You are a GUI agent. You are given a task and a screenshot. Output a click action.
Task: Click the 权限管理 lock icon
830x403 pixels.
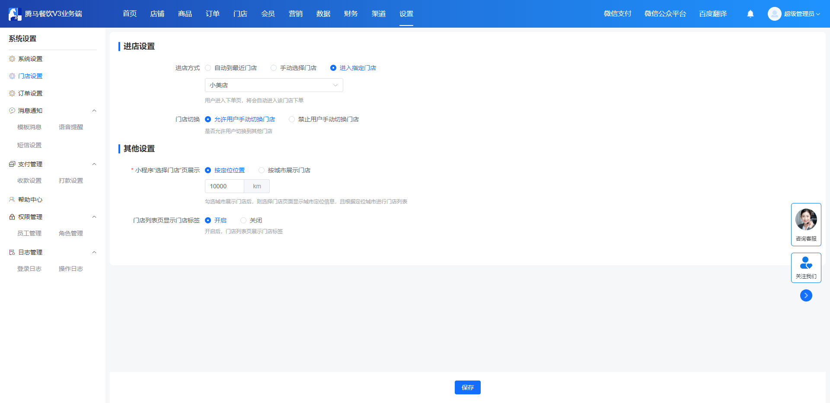click(12, 217)
